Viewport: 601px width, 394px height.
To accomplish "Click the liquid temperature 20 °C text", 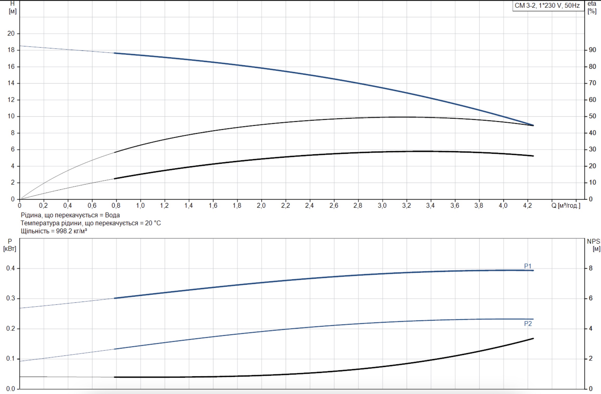I will [x=91, y=223].
